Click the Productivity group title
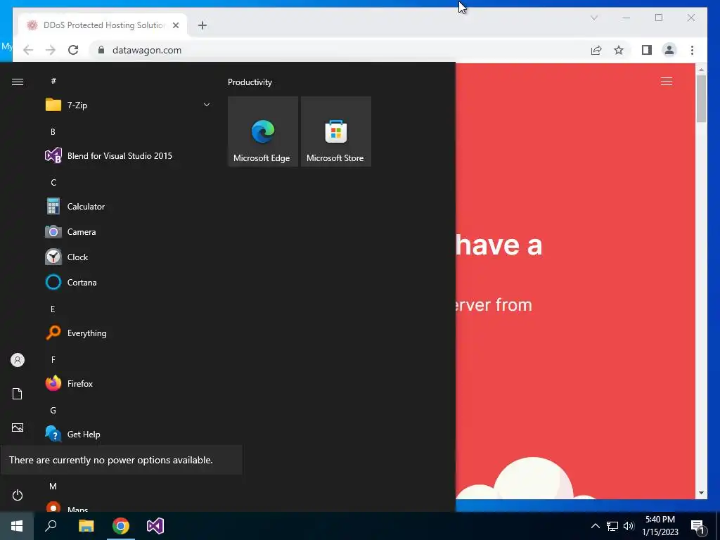The image size is (720, 540). tap(250, 82)
